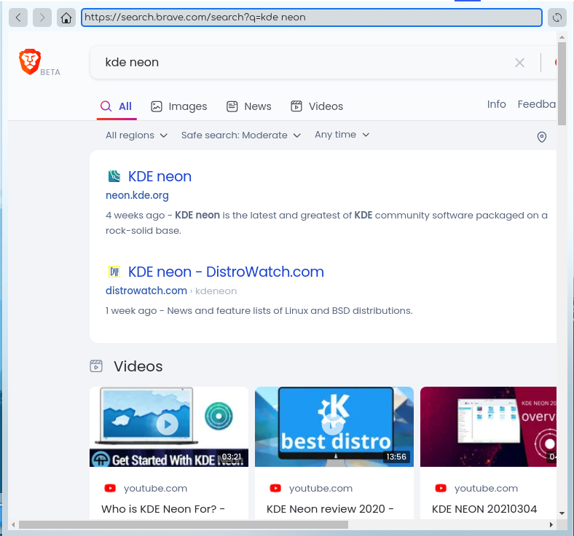Reload the page with the refresh icon

[x=557, y=17]
